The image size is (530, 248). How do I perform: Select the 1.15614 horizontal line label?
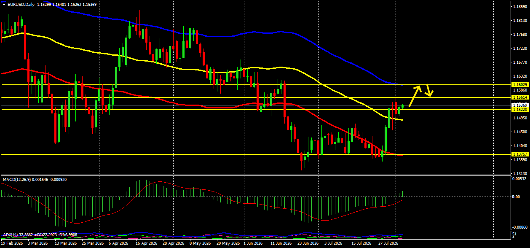pyautogui.click(x=520, y=97)
